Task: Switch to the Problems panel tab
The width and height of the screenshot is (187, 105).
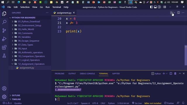Action: 60,73
